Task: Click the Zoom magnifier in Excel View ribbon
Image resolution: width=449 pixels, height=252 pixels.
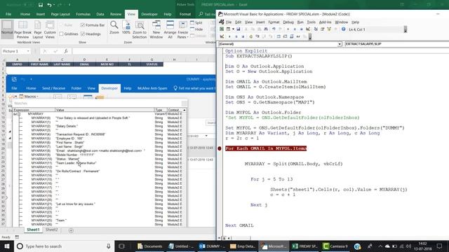Action: (114, 28)
